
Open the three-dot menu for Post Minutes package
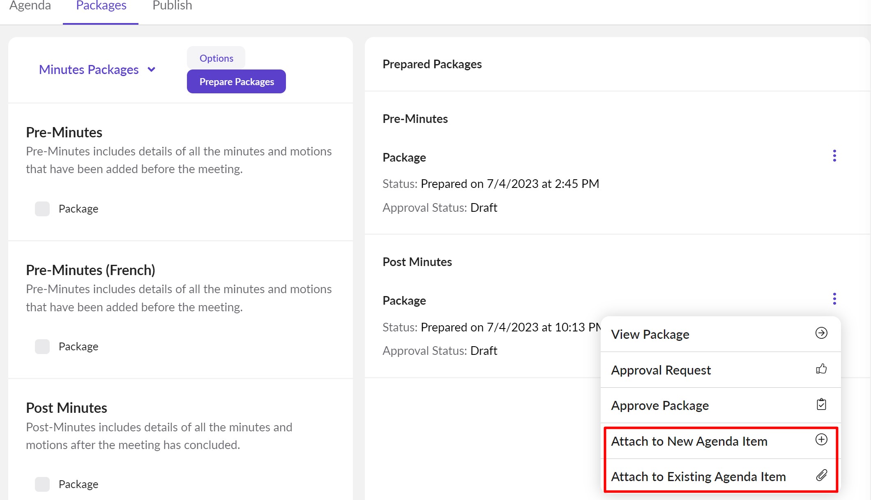click(x=834, y=299)
